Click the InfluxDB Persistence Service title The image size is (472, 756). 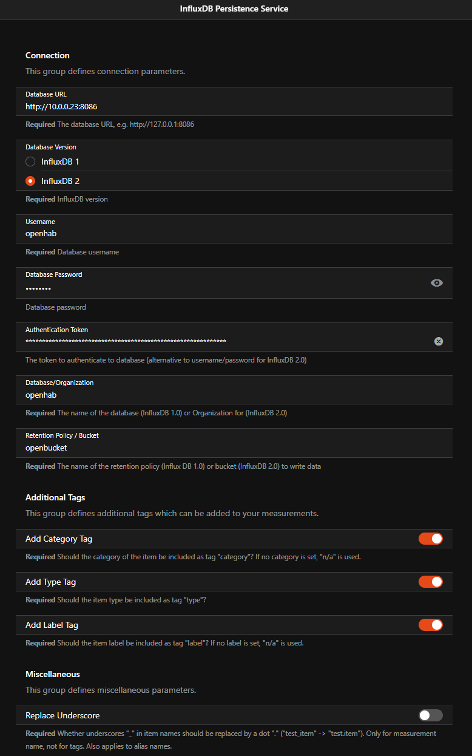[234, 9]
